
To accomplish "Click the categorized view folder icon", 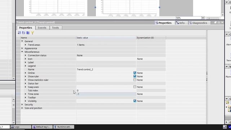I will pos(23,33).
